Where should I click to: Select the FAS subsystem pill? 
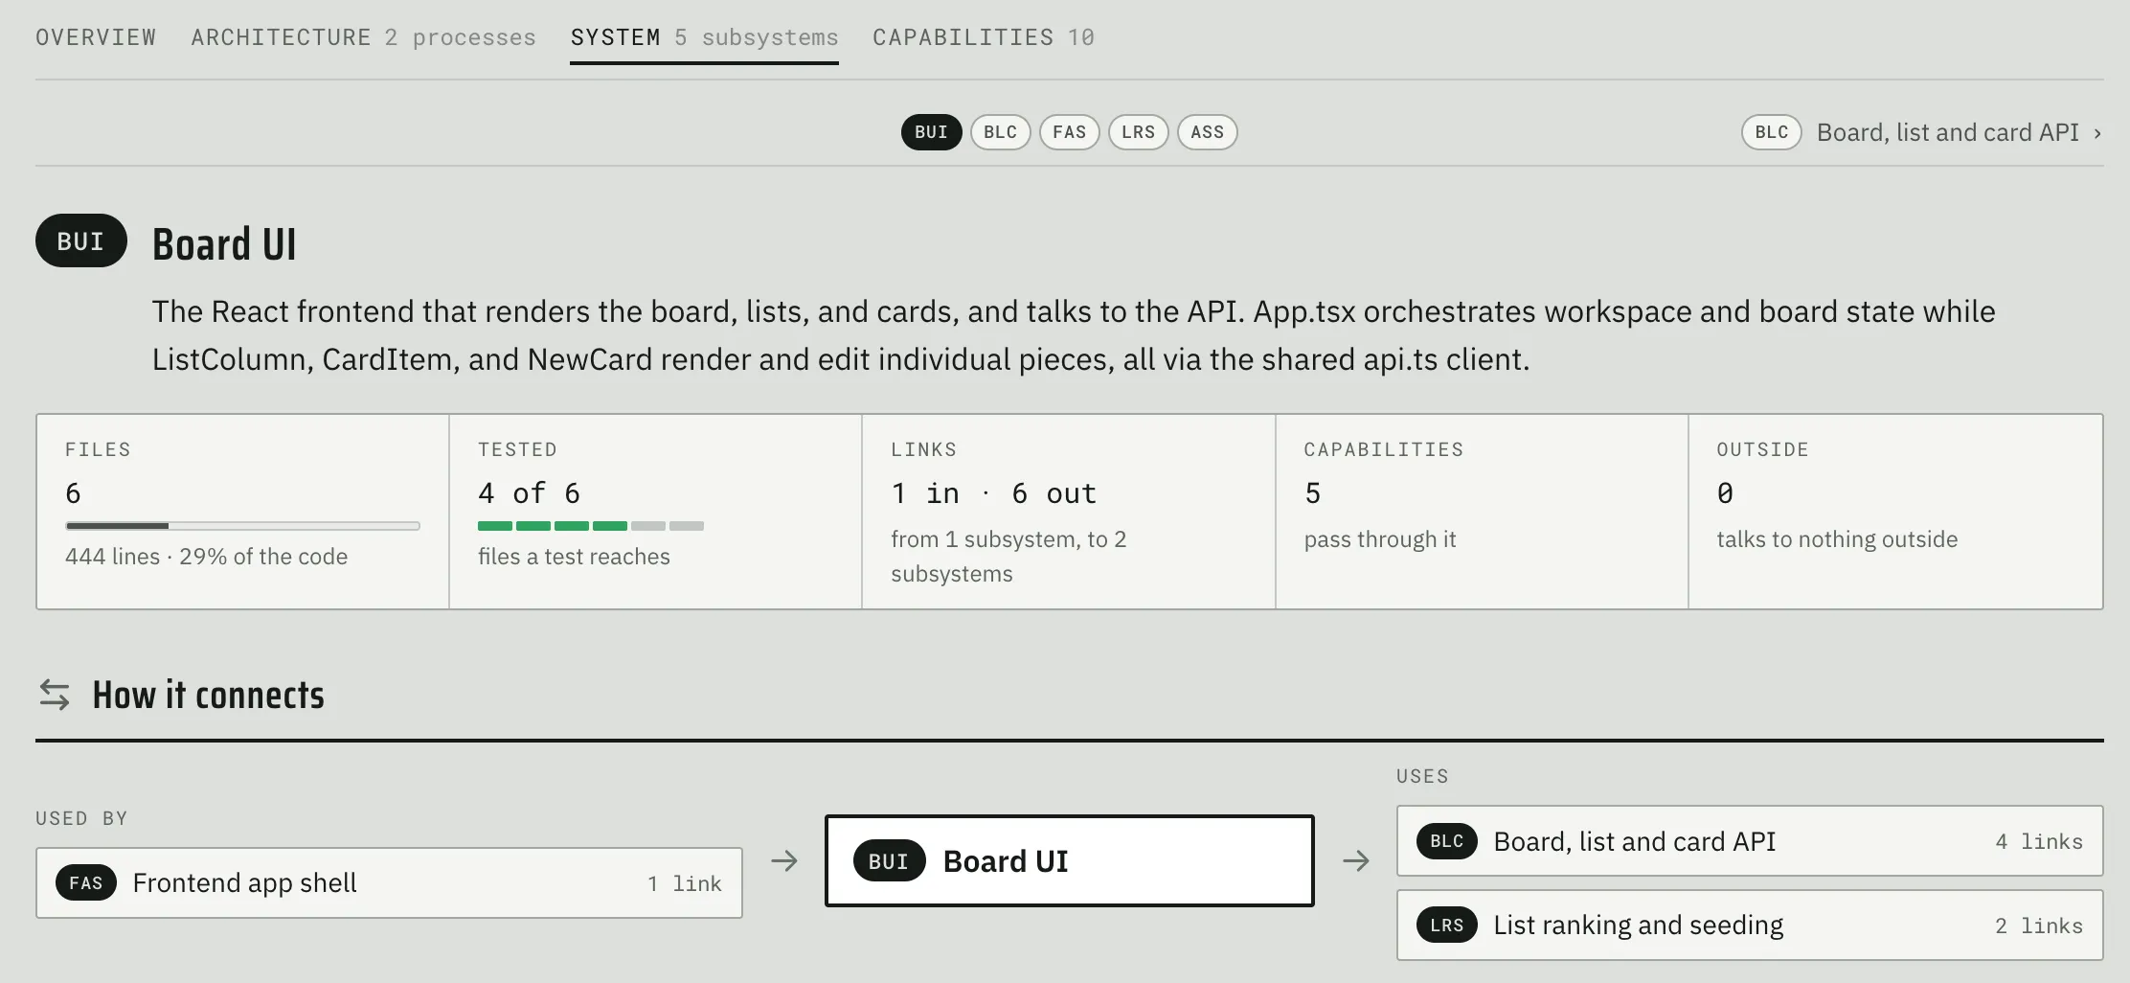(x=1069, y=132)
